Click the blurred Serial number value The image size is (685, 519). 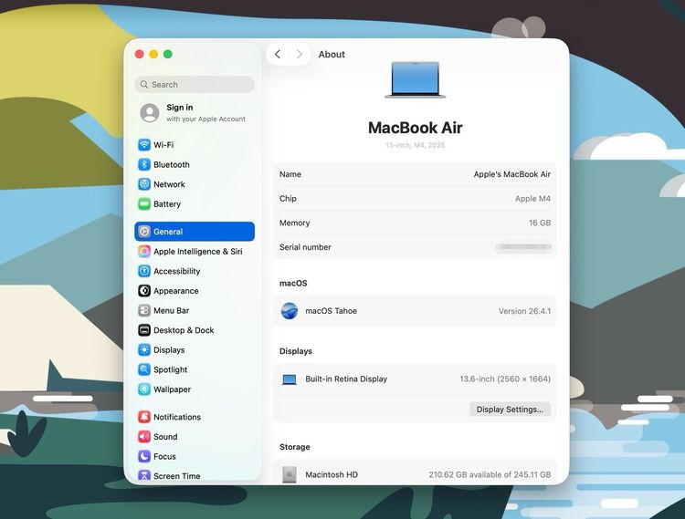pyautogui.click(x=523, y=247)
